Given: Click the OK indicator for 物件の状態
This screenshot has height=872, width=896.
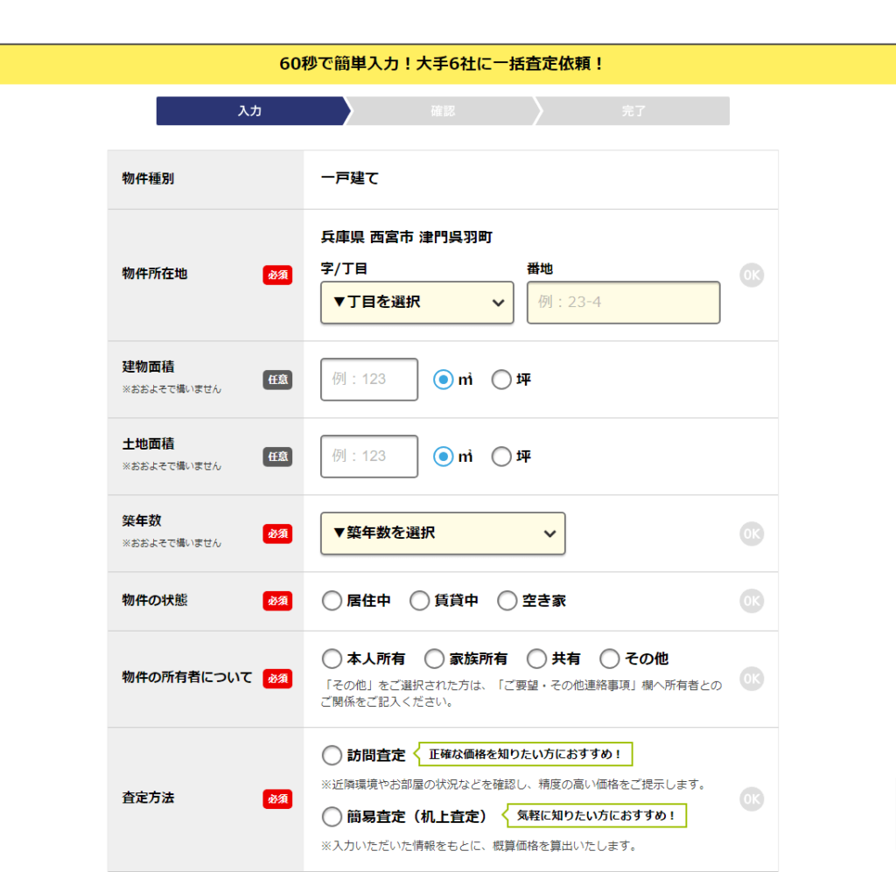Looking at the screenshot, I should (x=752, y=601).
